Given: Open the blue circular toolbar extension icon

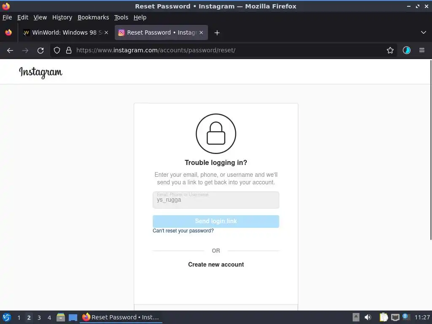Looking at the screenshot, I should click(407, 51).
